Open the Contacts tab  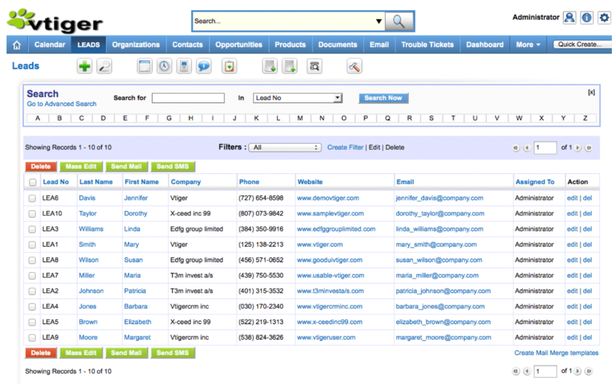pos(188,45)
